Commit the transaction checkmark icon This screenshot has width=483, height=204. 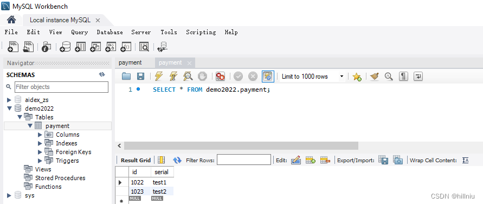(238, 76)
